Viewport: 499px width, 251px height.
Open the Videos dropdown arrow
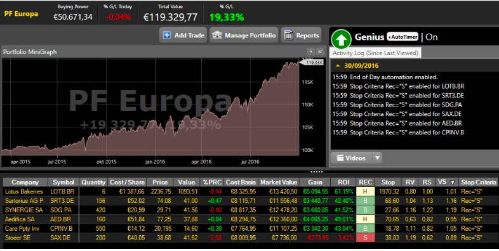coord(377,158)
